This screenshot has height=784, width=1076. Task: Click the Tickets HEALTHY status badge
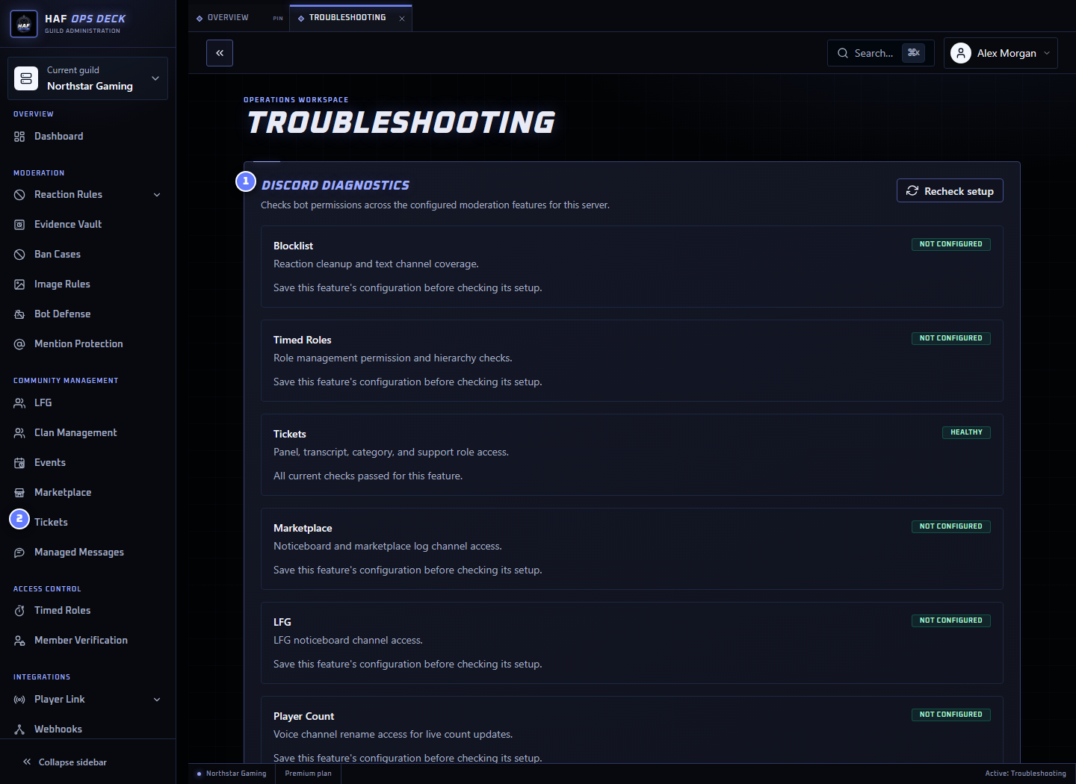[966, 432]
